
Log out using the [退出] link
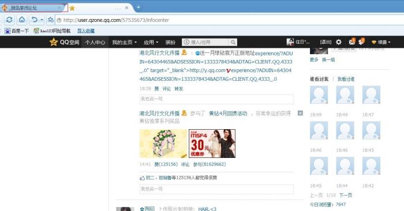point(326,42)
